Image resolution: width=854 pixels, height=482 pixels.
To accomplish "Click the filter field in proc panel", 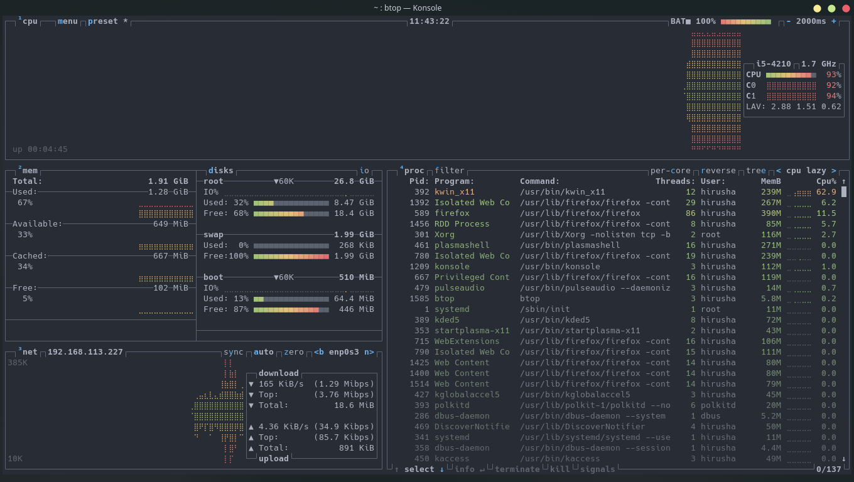I will [x=449, y=171].
